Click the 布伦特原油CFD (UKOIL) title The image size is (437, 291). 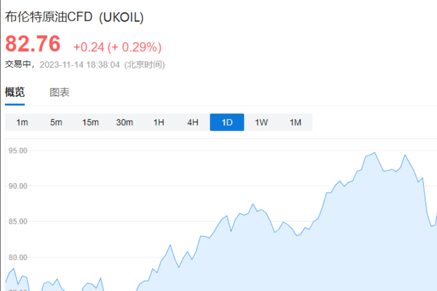(x=74, y=17)
